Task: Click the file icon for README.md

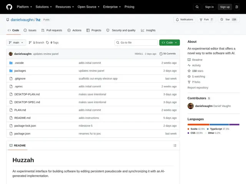Action: point(11,118)
